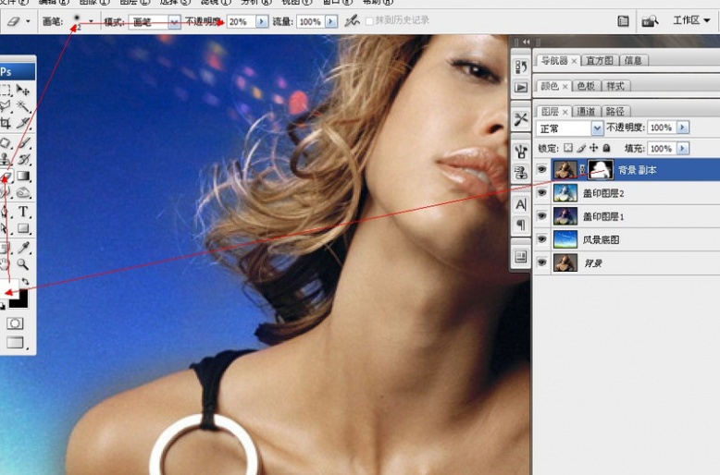The width and height of the screenshot is (720, 475).
Task: Switch to the 通道 tab
Action: (x=586, y=111)
